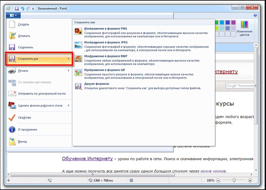The height and width of the screenshot is (190, 266).
Task: Click the purple floppy Сохранить icon
Action: [x=12, y=47]
